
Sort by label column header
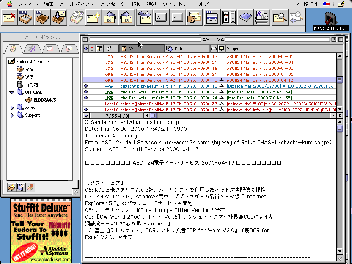pyautogui.click(x=111, y=49)
